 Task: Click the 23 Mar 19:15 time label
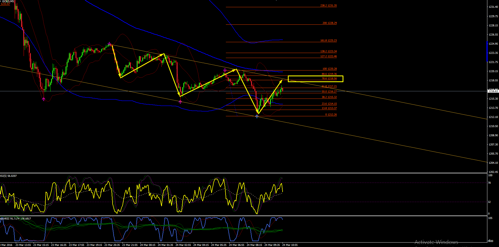coord(94,245)
